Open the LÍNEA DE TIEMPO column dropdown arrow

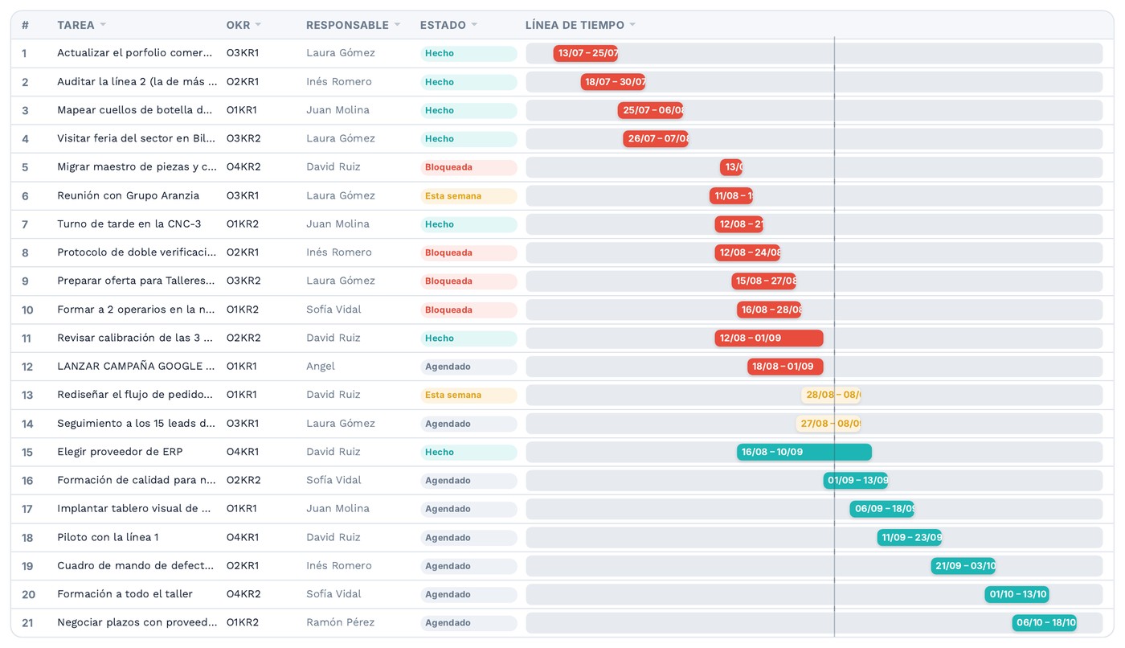632,25
